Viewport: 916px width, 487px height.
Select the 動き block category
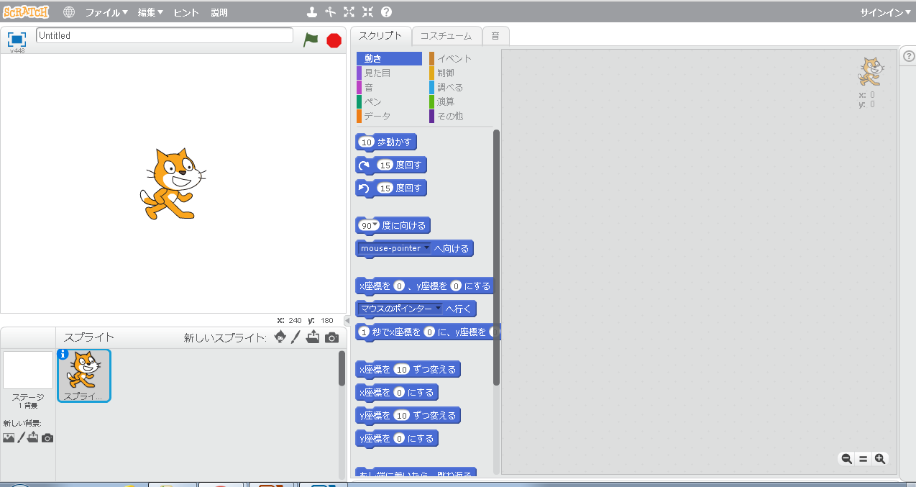(x=389, y=58)
